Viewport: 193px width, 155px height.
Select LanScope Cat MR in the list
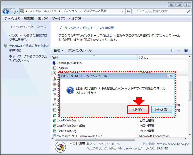pyautogui.click(x=69, y=63)
